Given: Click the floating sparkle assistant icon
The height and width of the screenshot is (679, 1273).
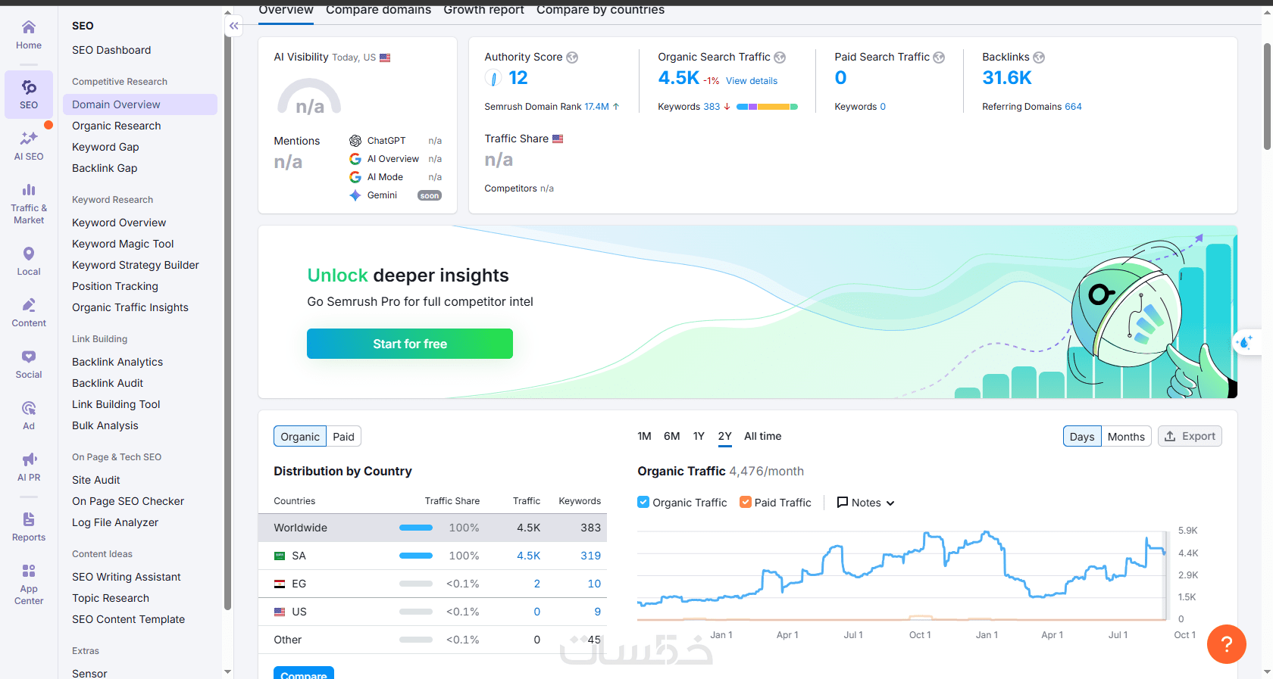Looking at the screenshot, I should (x=1245, y=342).
